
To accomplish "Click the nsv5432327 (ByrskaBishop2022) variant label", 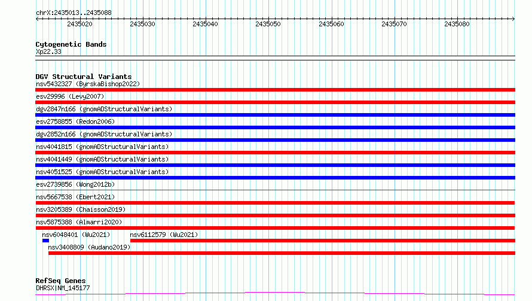I will (88, 84).
